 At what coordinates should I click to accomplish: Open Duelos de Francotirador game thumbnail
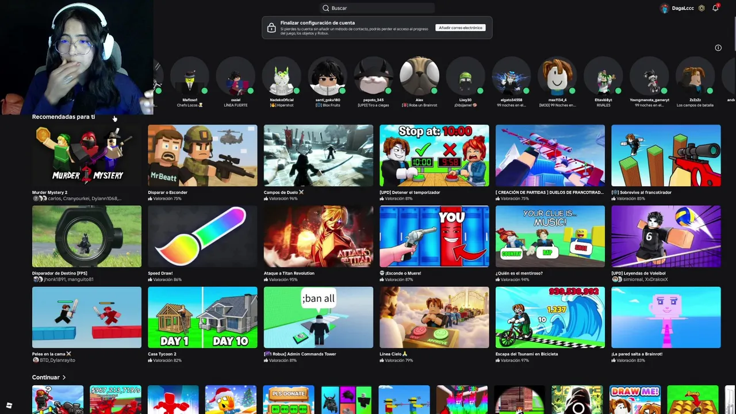(x=550, y=155)
